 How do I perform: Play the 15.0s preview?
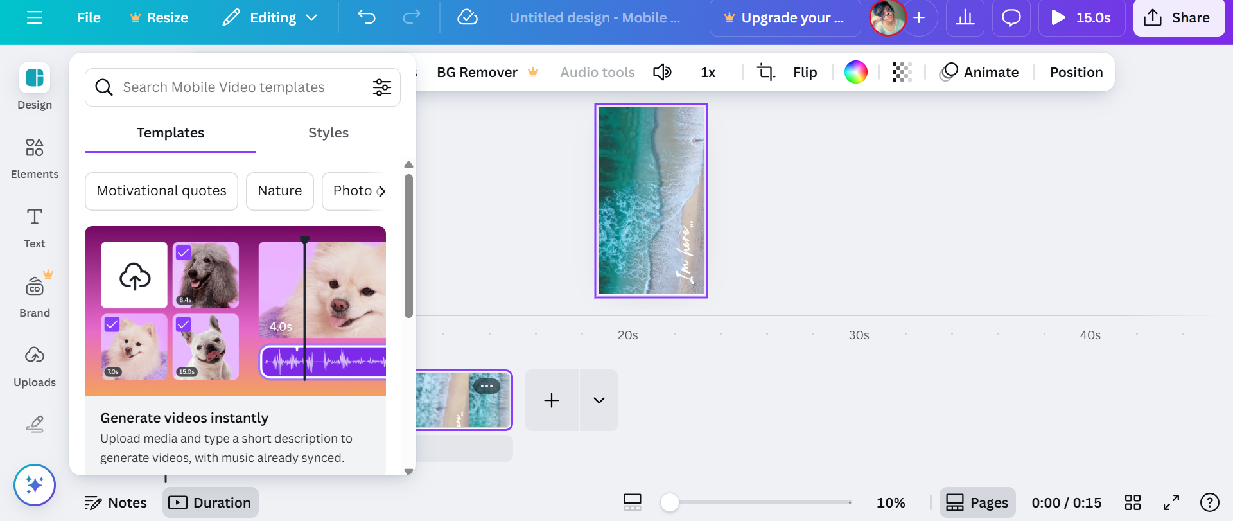(x=1081, y=17)
